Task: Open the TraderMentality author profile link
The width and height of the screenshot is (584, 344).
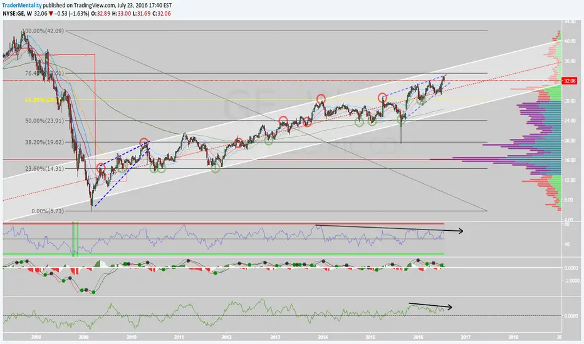Action: [x=22, y=6]
